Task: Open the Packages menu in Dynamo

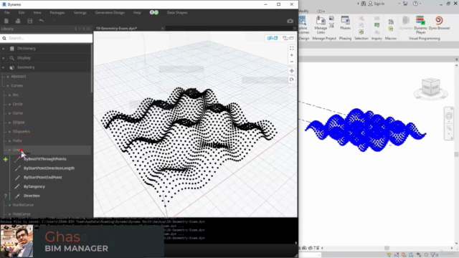Action: (57, 13)
